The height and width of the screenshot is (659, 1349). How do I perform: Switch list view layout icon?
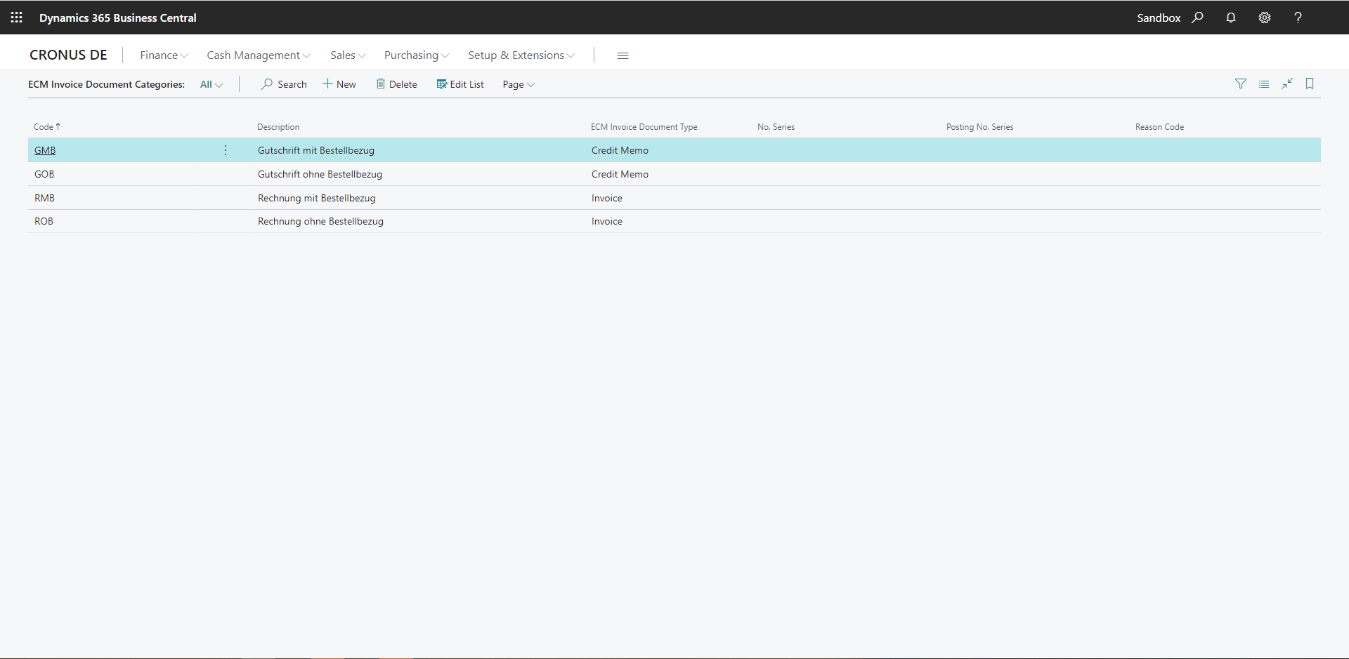1264,84
